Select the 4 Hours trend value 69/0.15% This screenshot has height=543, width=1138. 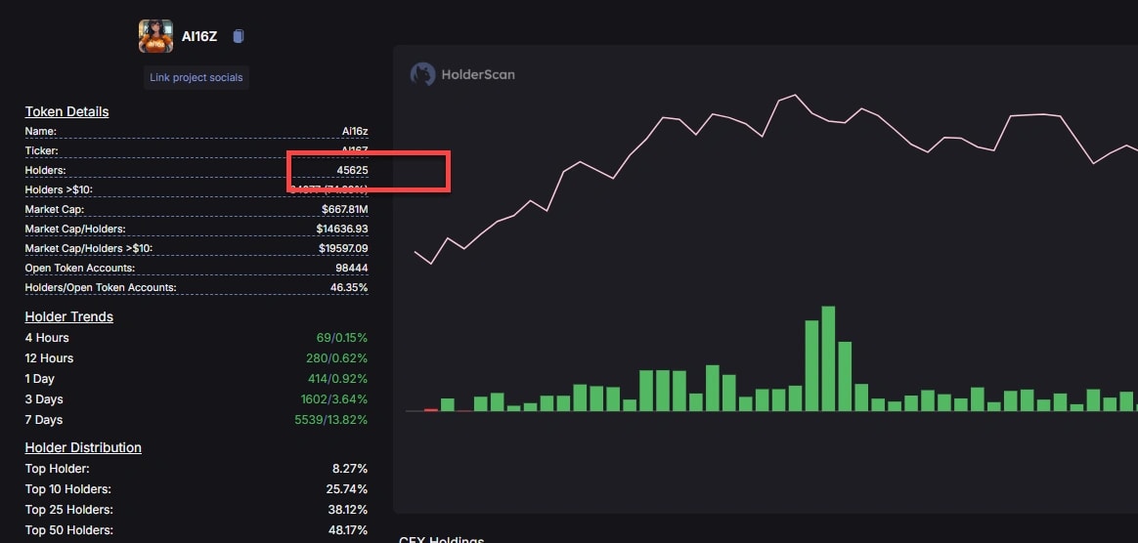click(342, 338)
